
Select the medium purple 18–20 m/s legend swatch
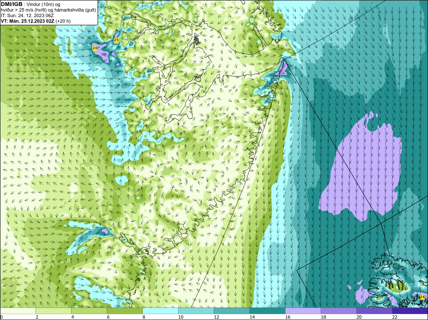[x=339, y=311]
